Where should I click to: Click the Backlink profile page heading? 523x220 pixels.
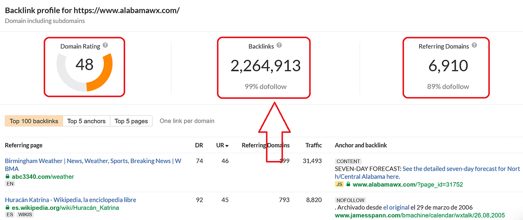tap(93, 10)
